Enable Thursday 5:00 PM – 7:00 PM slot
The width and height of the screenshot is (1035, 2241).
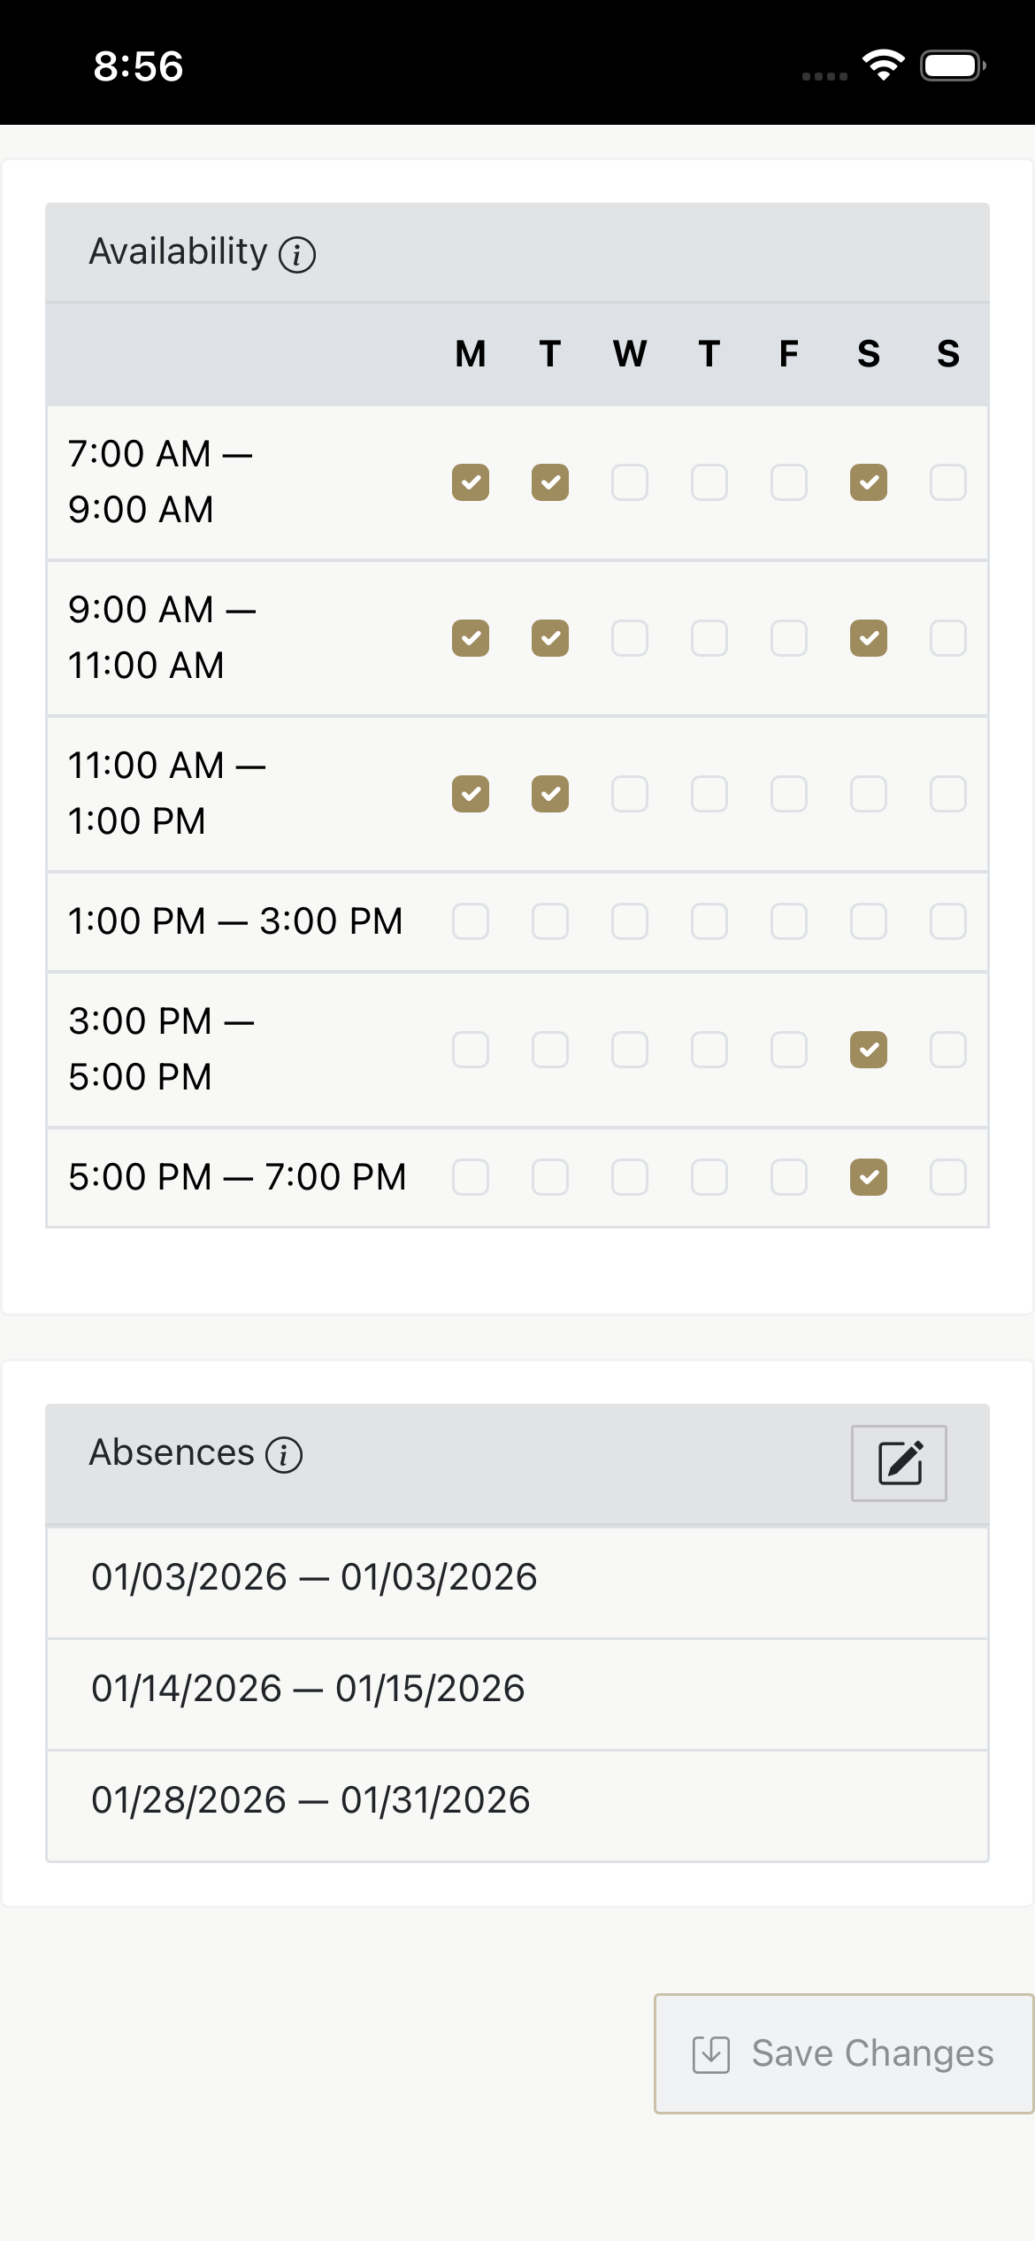(x=709, y=1177)
